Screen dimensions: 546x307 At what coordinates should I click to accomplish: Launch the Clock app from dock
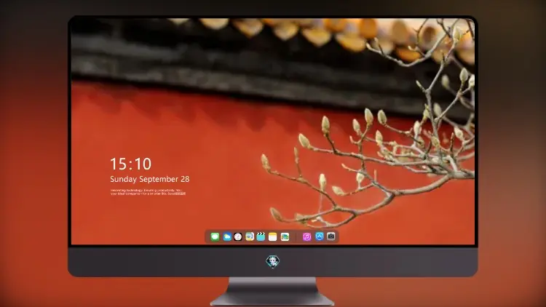pos(238,236)
